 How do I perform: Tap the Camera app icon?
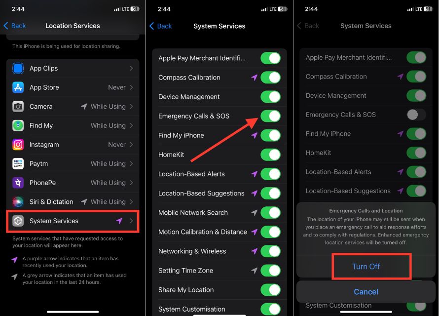pos(18,107)
